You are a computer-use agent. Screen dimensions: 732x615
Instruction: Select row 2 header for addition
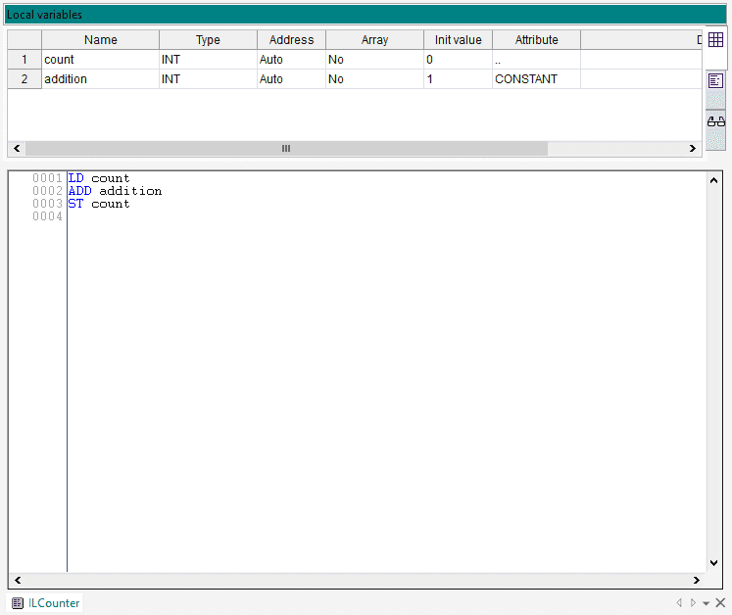point(24,79)
